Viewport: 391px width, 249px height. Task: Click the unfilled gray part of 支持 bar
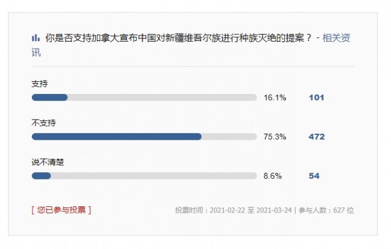coord(162,98)
